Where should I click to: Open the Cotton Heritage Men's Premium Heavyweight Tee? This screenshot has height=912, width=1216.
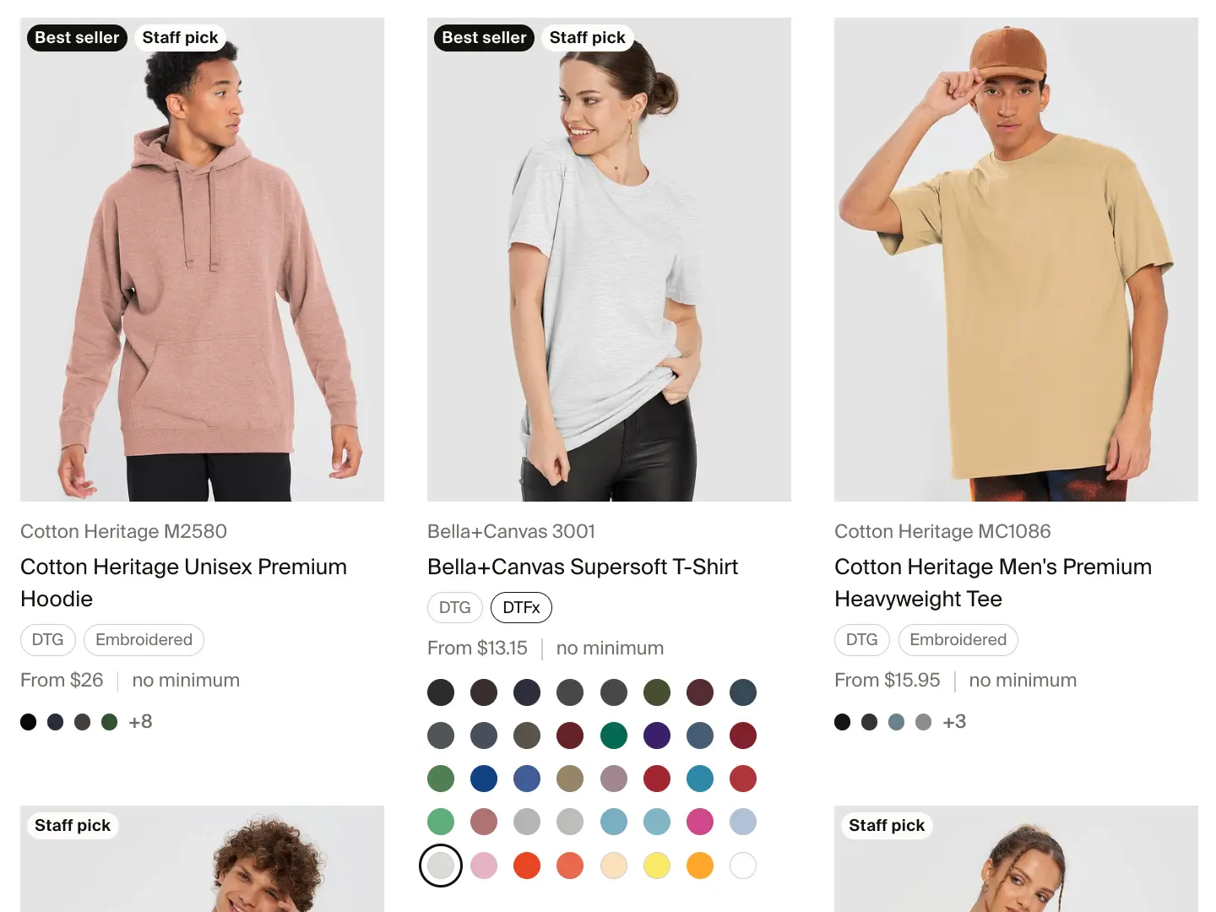click(x=993, y=583)
